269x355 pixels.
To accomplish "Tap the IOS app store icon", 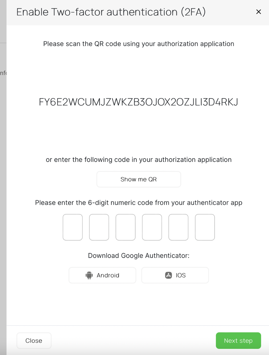I will 168,275.
